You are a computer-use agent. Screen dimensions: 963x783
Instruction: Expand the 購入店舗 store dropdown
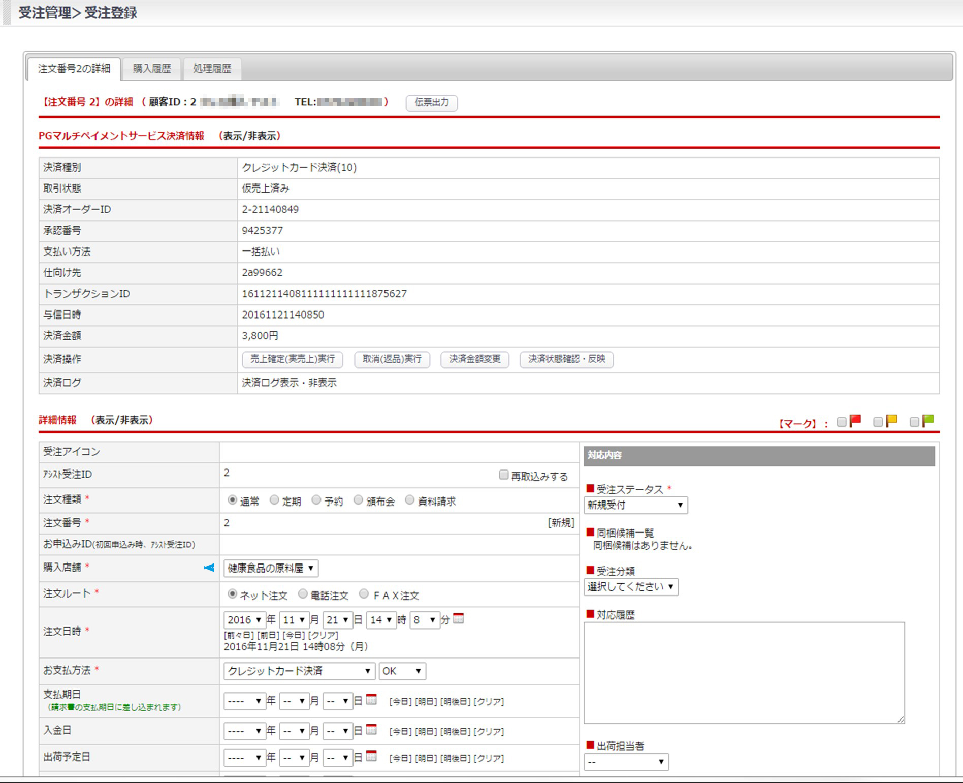(x=271, y=568)
